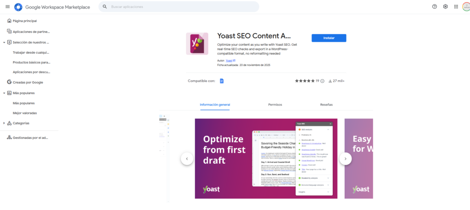
Task: Open the partially visible Easy screenshot
Action: 359,159
